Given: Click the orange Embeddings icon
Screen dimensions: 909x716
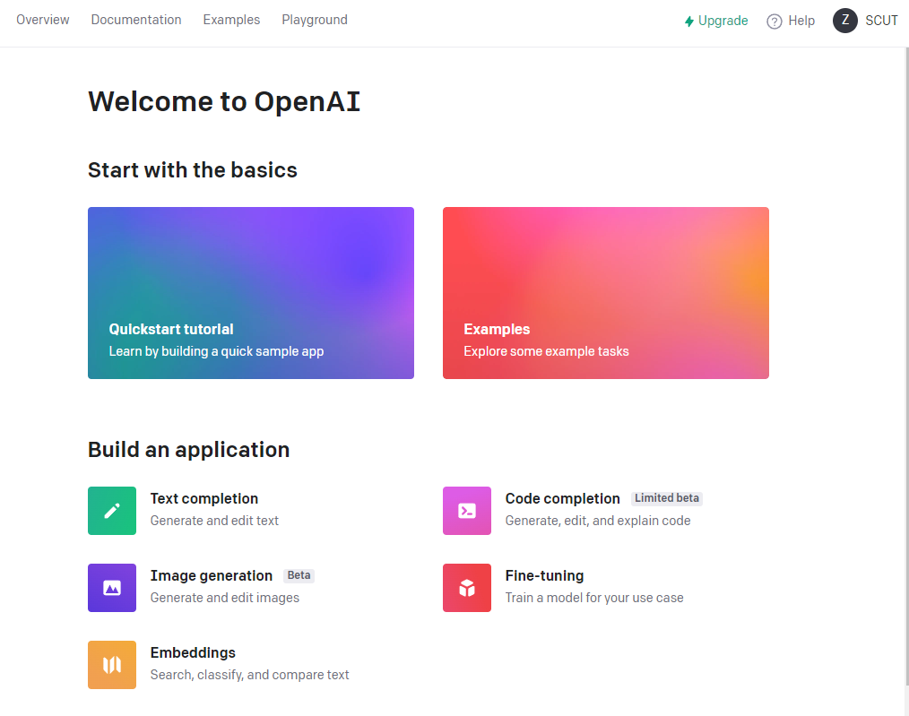Looking at the screenshot, I should point(112,664).
